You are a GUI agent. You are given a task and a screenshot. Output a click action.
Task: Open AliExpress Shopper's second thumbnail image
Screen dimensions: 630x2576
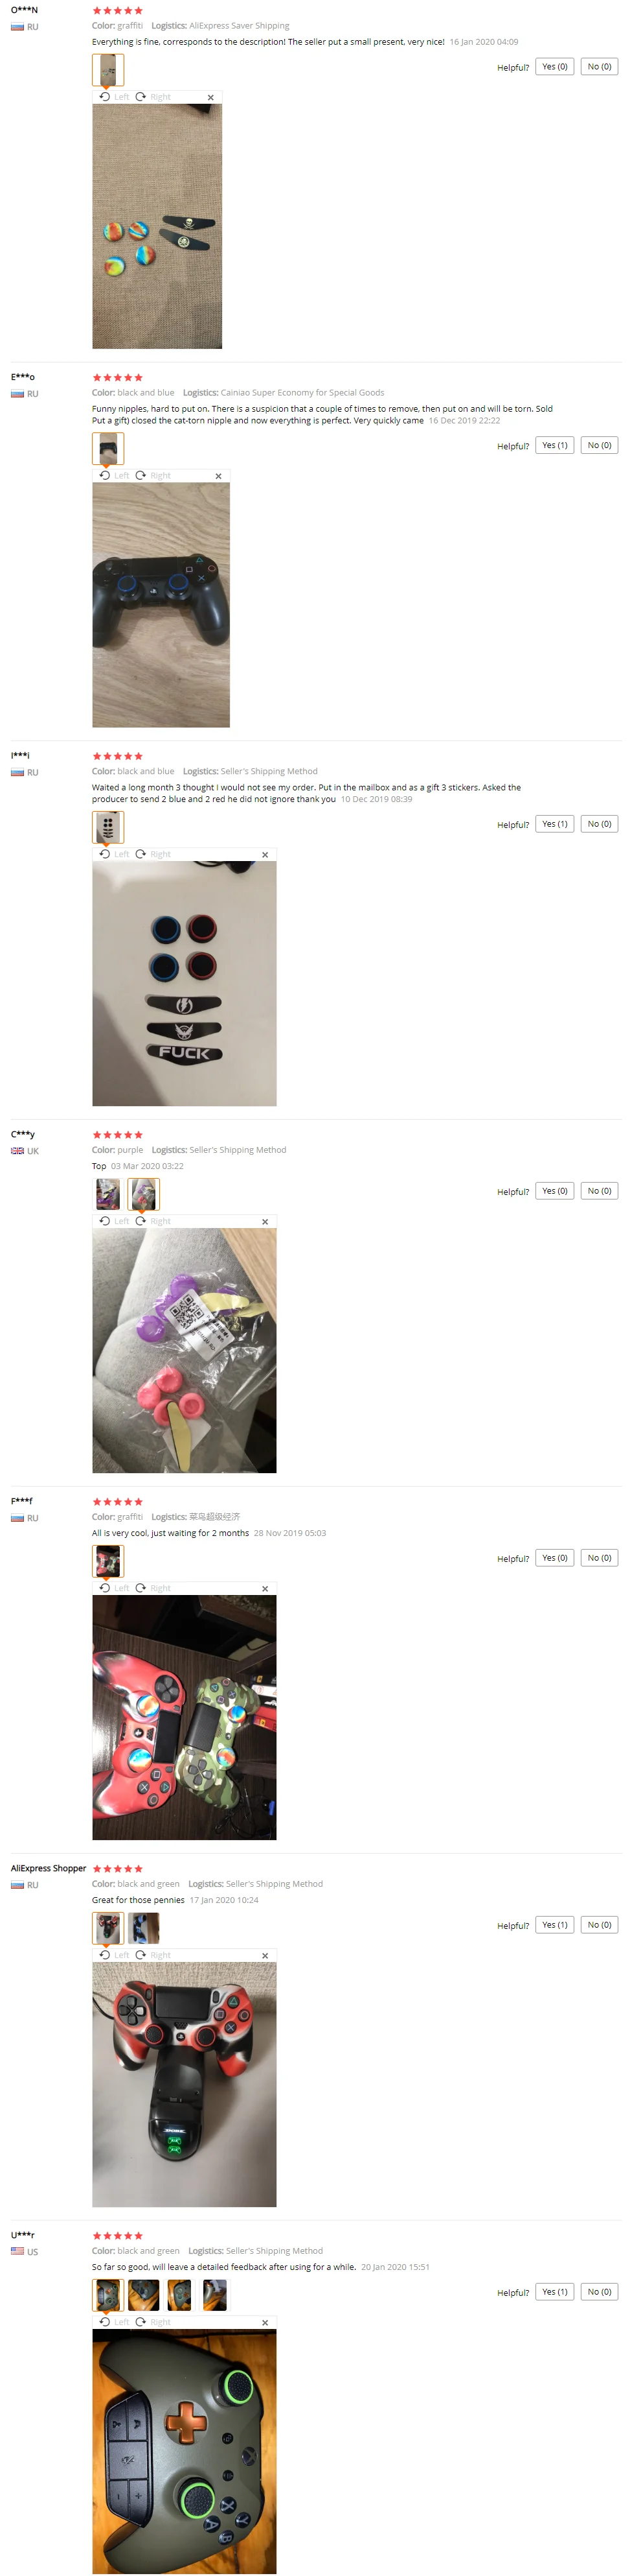[144, 1927]
